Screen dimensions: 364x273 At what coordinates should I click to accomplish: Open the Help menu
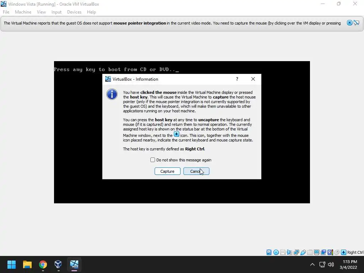91,12
